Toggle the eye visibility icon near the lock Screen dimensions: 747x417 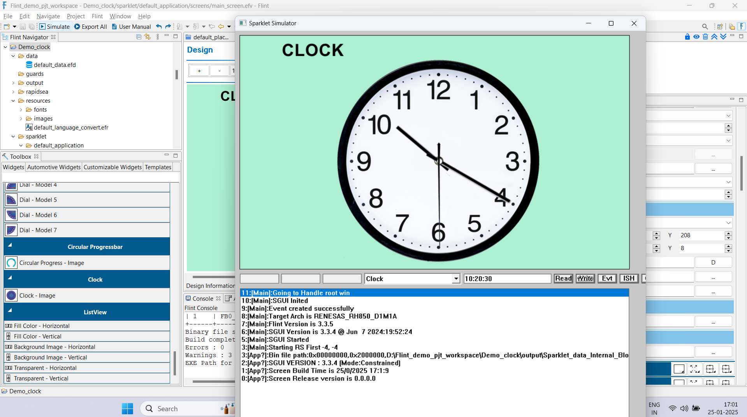pyautogui.click(x=696, y=37)
